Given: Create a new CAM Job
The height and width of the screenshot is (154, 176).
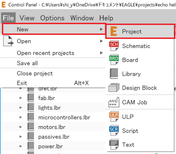Looking at the screenshot, I should click(x=140, y=102).
